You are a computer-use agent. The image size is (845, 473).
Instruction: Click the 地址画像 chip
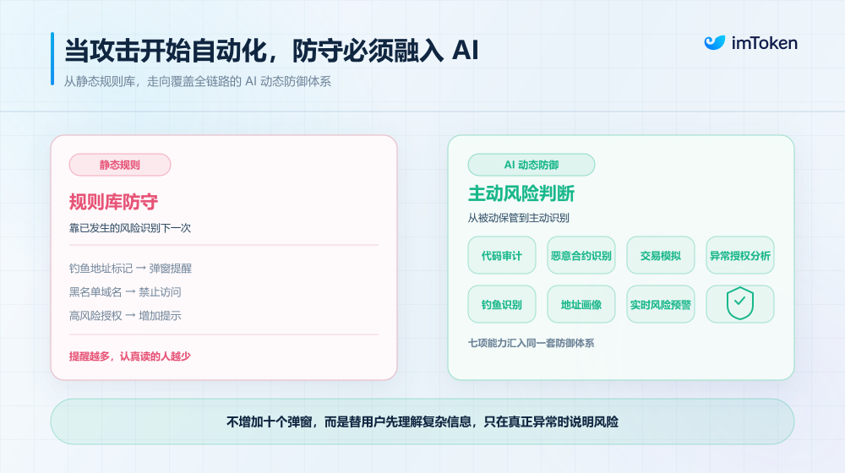pyautogui.click(x=581, y=304)
